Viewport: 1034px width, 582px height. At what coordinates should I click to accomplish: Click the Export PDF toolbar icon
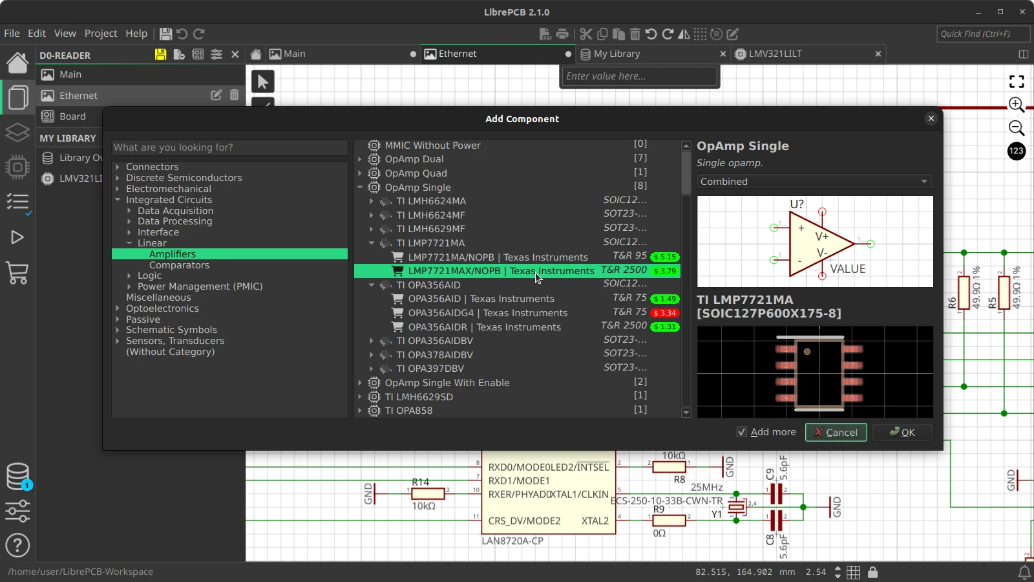click(545, 34)
